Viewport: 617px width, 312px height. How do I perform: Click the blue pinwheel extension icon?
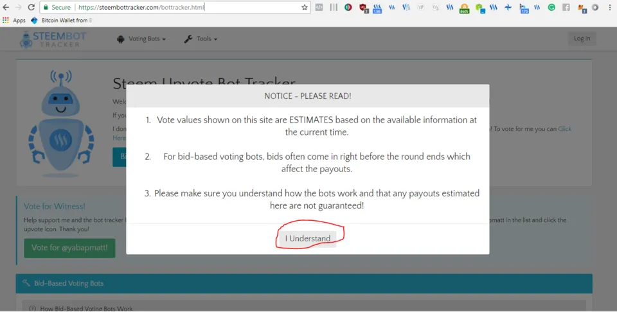click(508, 7)
